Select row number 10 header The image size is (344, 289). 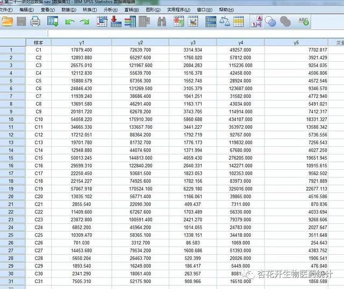pyautogui.click(x=11, y=119)
